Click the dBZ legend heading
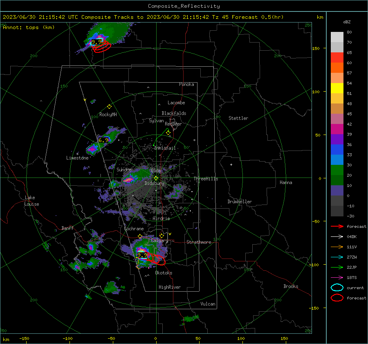 347,22
